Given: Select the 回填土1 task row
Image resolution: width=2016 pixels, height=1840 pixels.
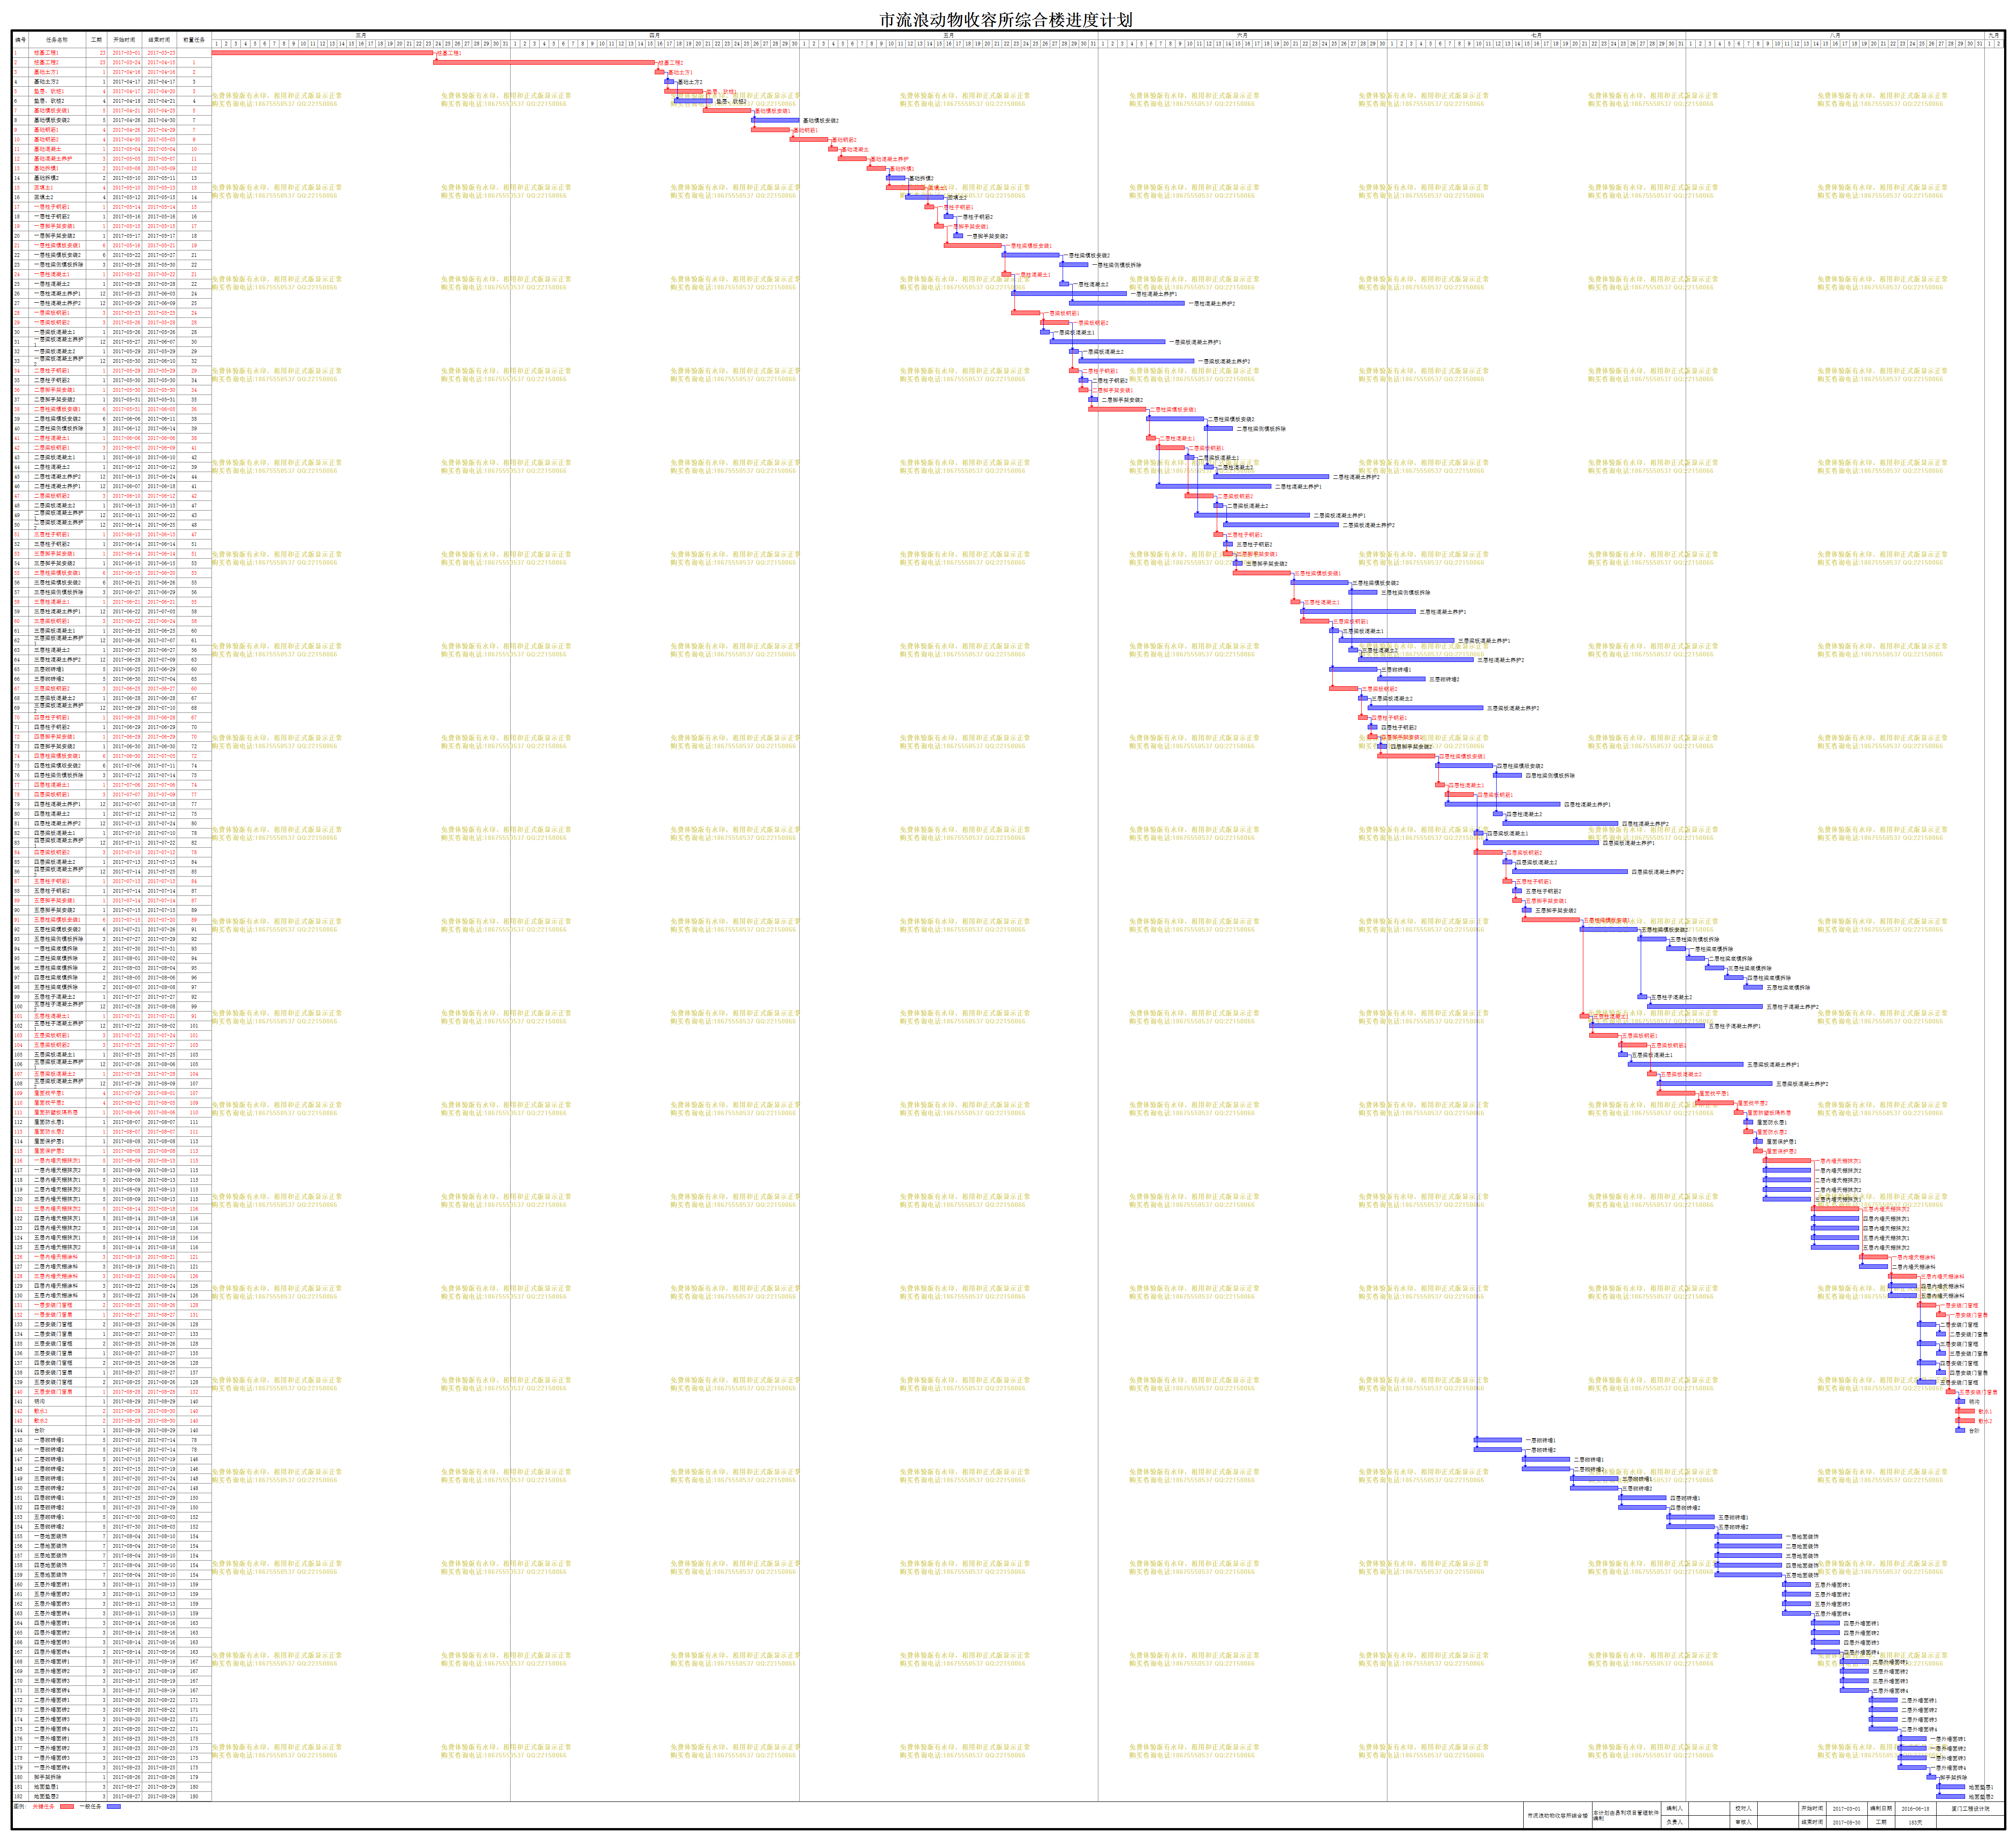Looking at the screenshot, I should point(111,188).
